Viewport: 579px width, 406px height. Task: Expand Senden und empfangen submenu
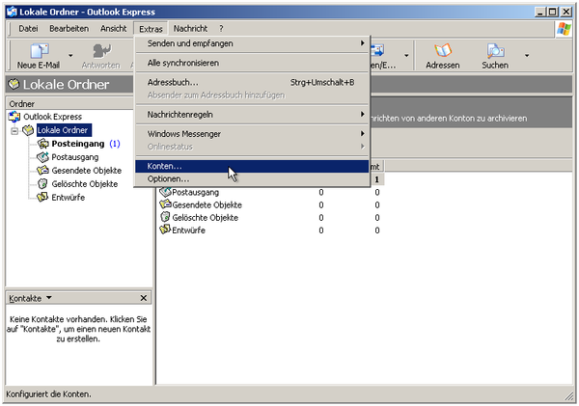pos(252,43)
